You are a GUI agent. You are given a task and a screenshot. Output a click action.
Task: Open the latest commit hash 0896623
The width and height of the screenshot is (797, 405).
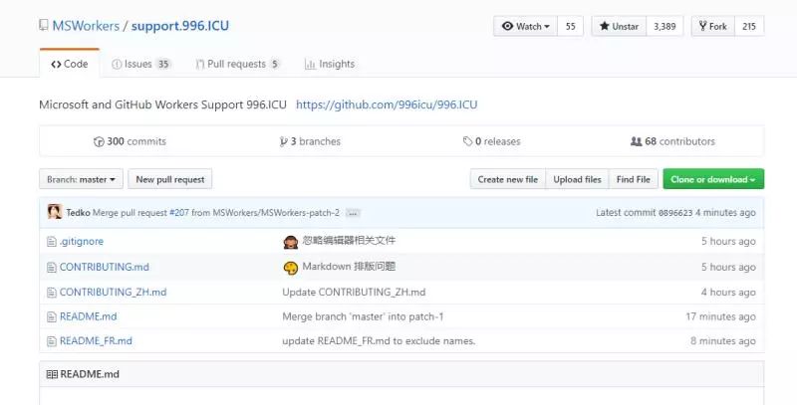675,213
